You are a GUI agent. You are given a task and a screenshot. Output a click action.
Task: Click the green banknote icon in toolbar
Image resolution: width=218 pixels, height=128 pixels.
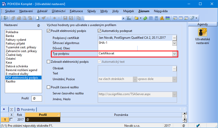pos(145,18)
